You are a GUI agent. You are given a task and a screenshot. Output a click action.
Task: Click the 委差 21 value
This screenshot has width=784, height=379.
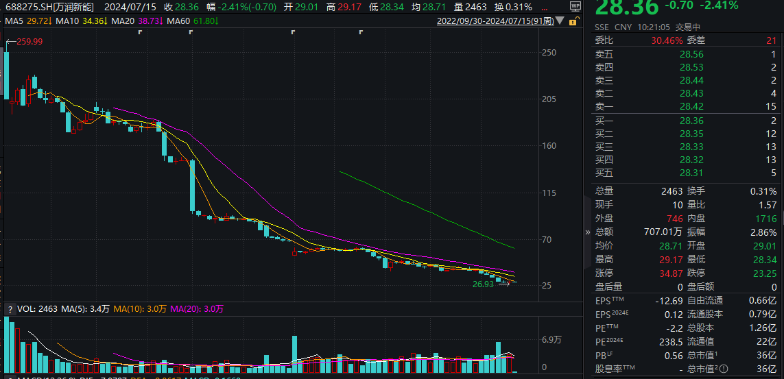771,40
